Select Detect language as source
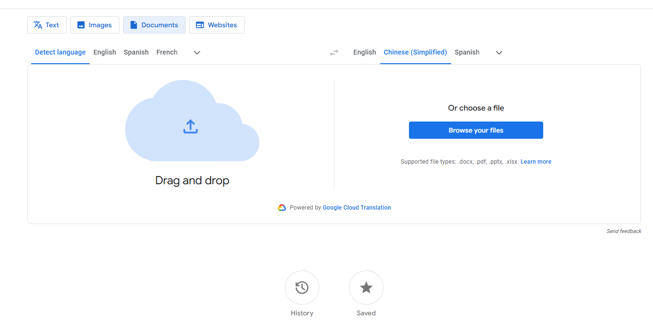Image resolution: width=653 pixels, height=323 pixels. (60, 52)
